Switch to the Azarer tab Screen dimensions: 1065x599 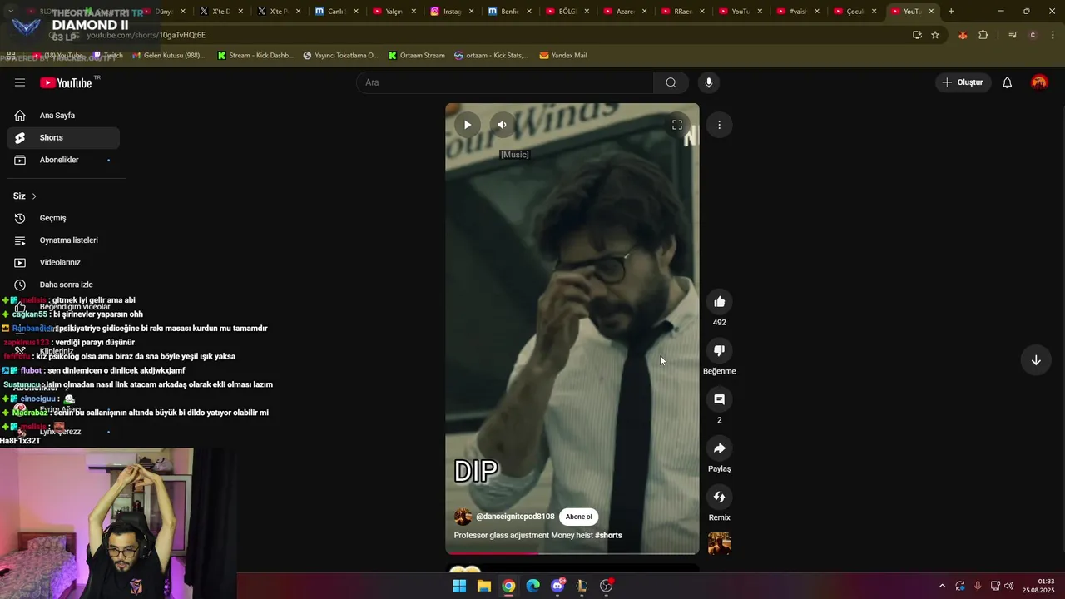point(624,12)
